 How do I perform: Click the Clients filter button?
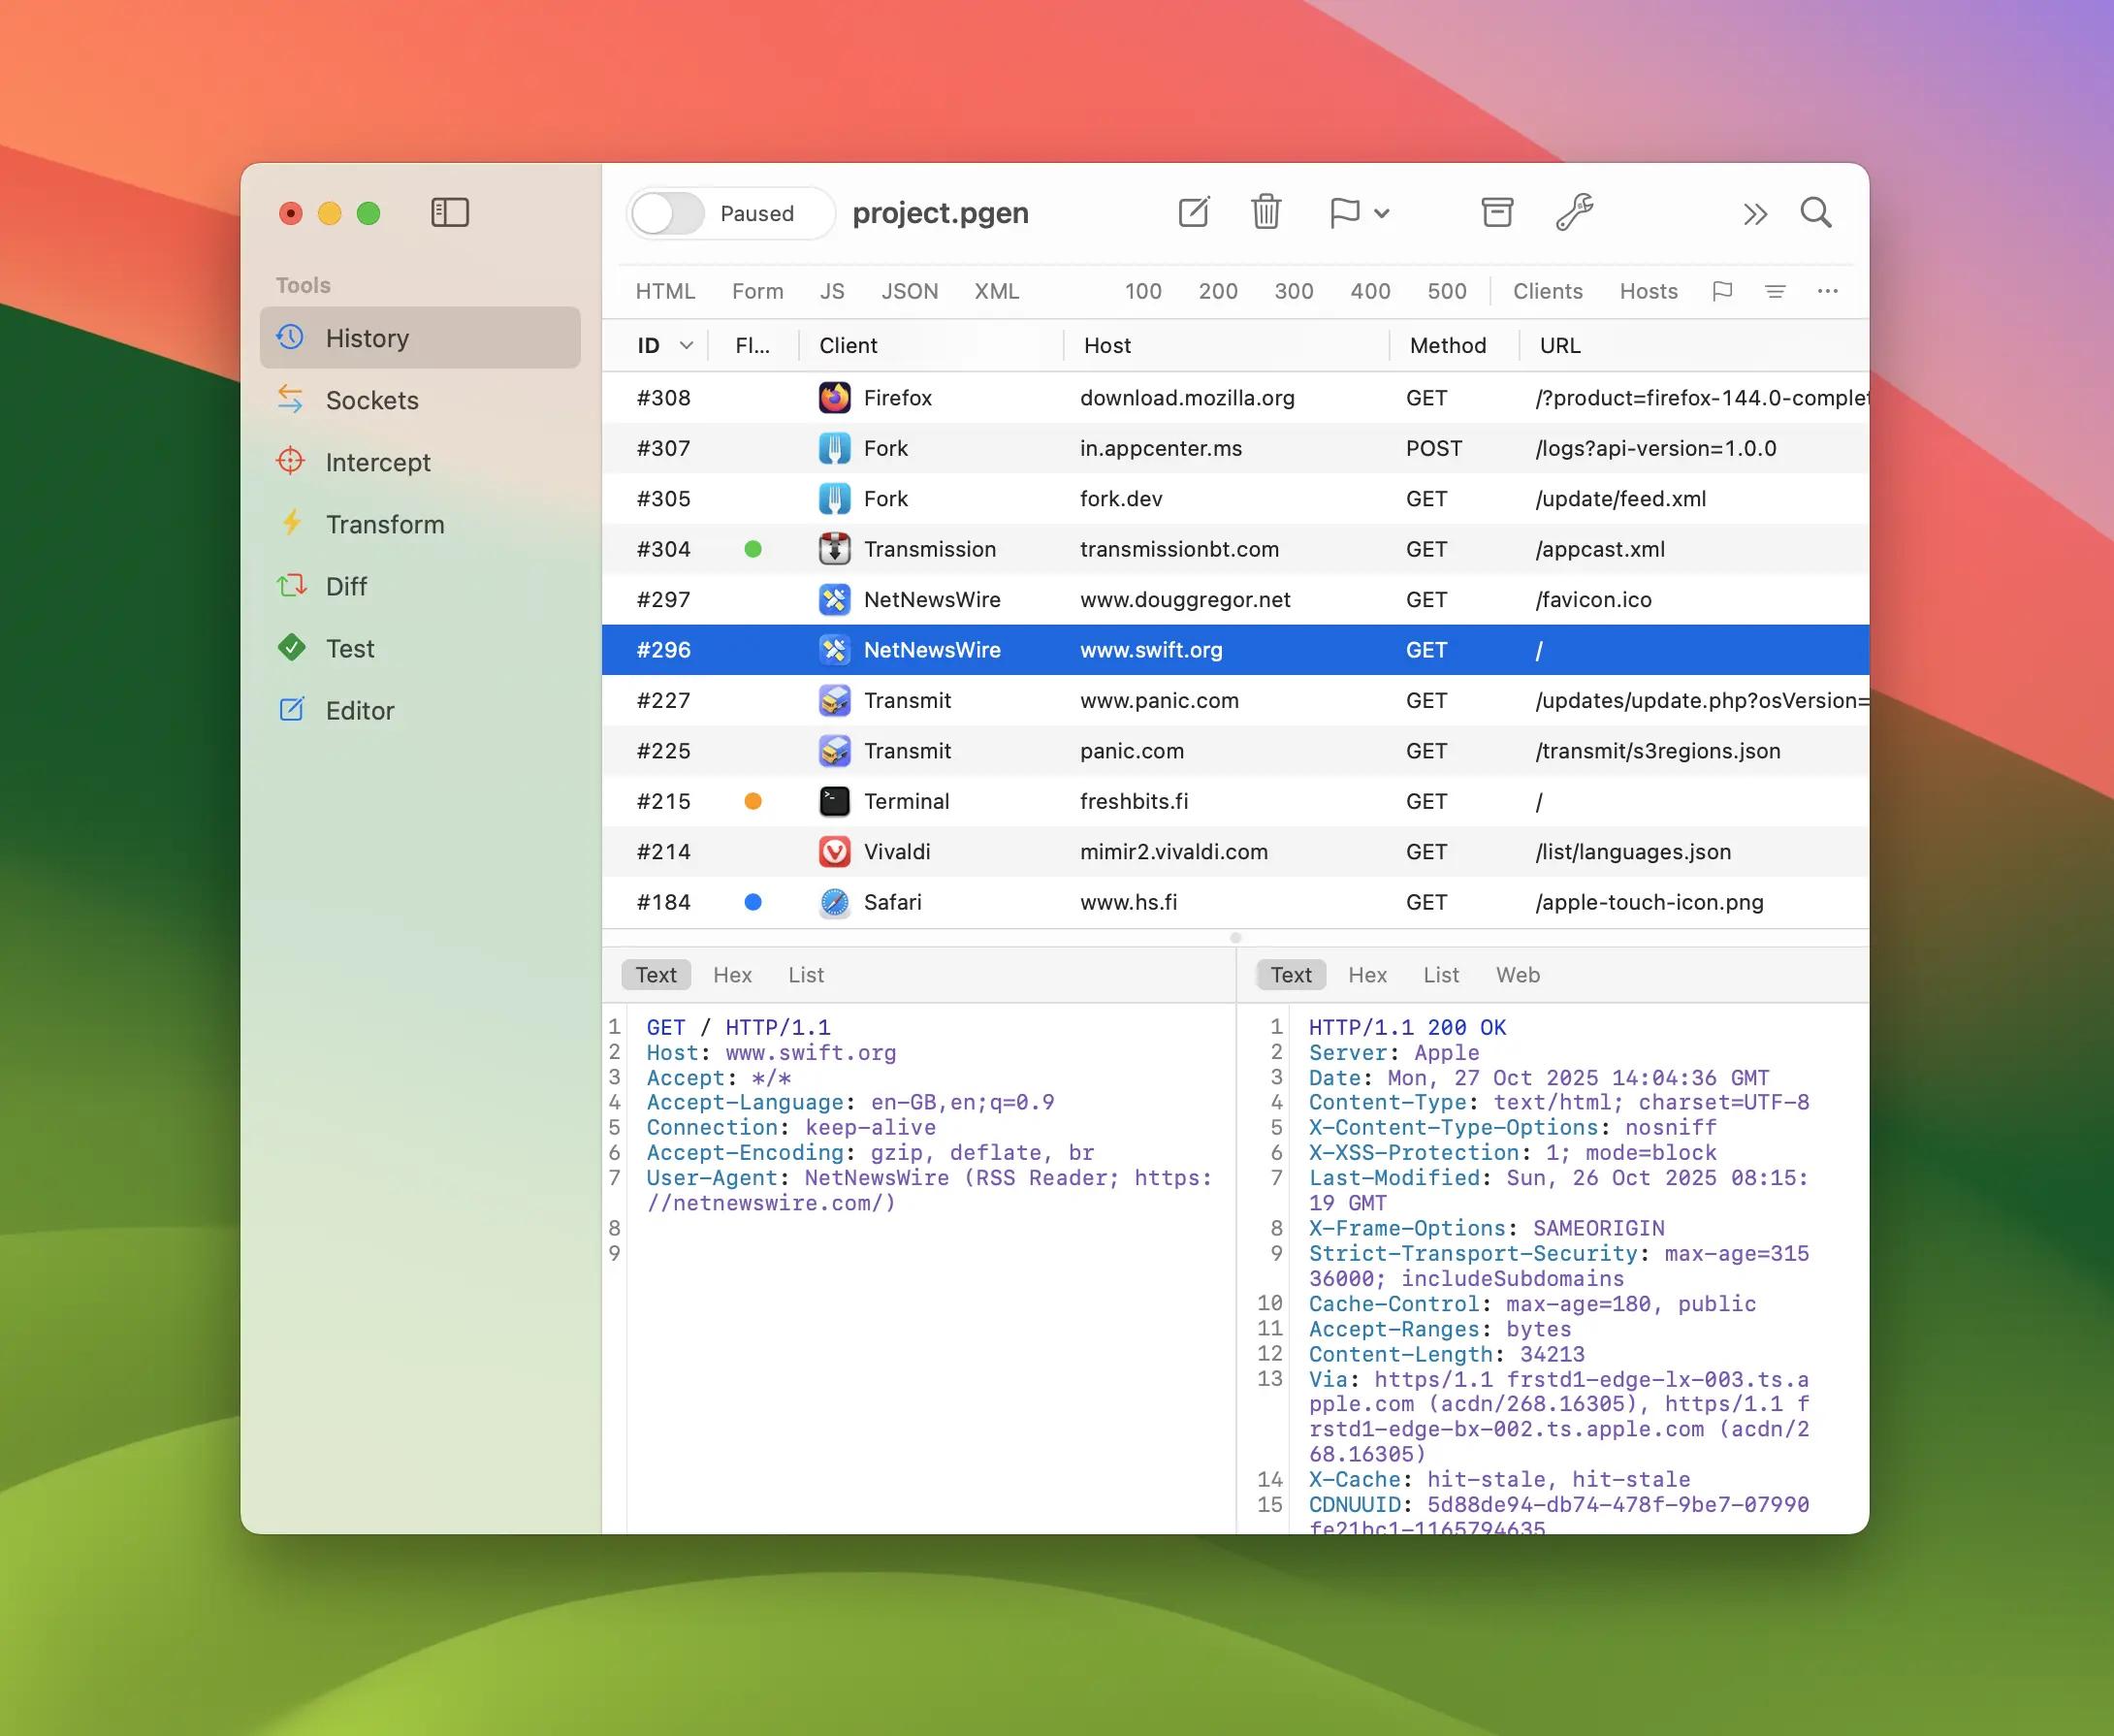(1547, 291)
